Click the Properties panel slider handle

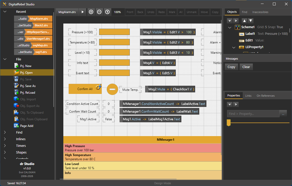pyautogui.click(x=229, y=123)
